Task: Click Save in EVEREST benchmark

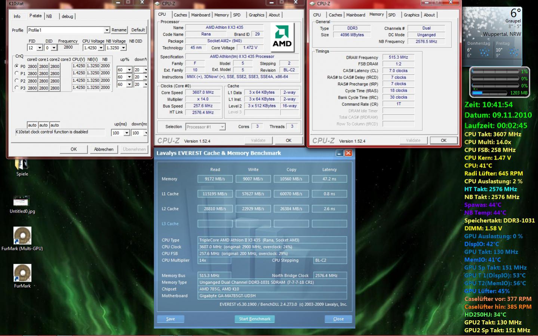Action: pyautogui.click(x=170, y=319)
